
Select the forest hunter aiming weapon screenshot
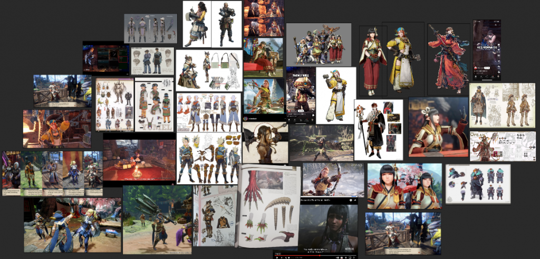pos(322,143)
